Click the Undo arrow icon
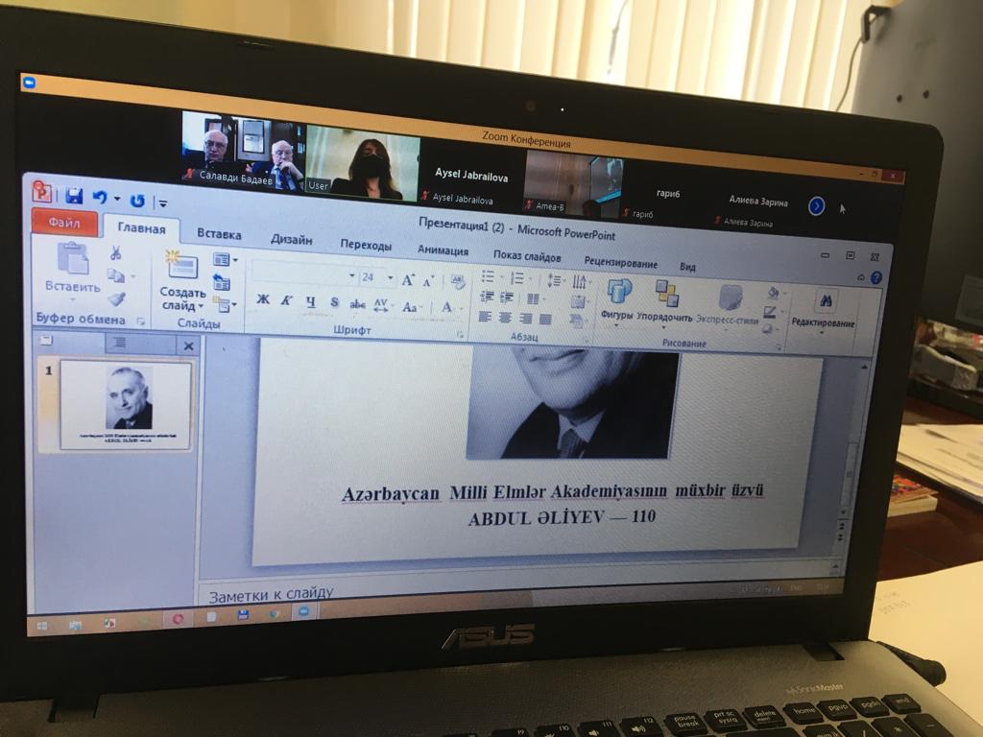Viewport: 983px width, 737px height. [100, 198]
